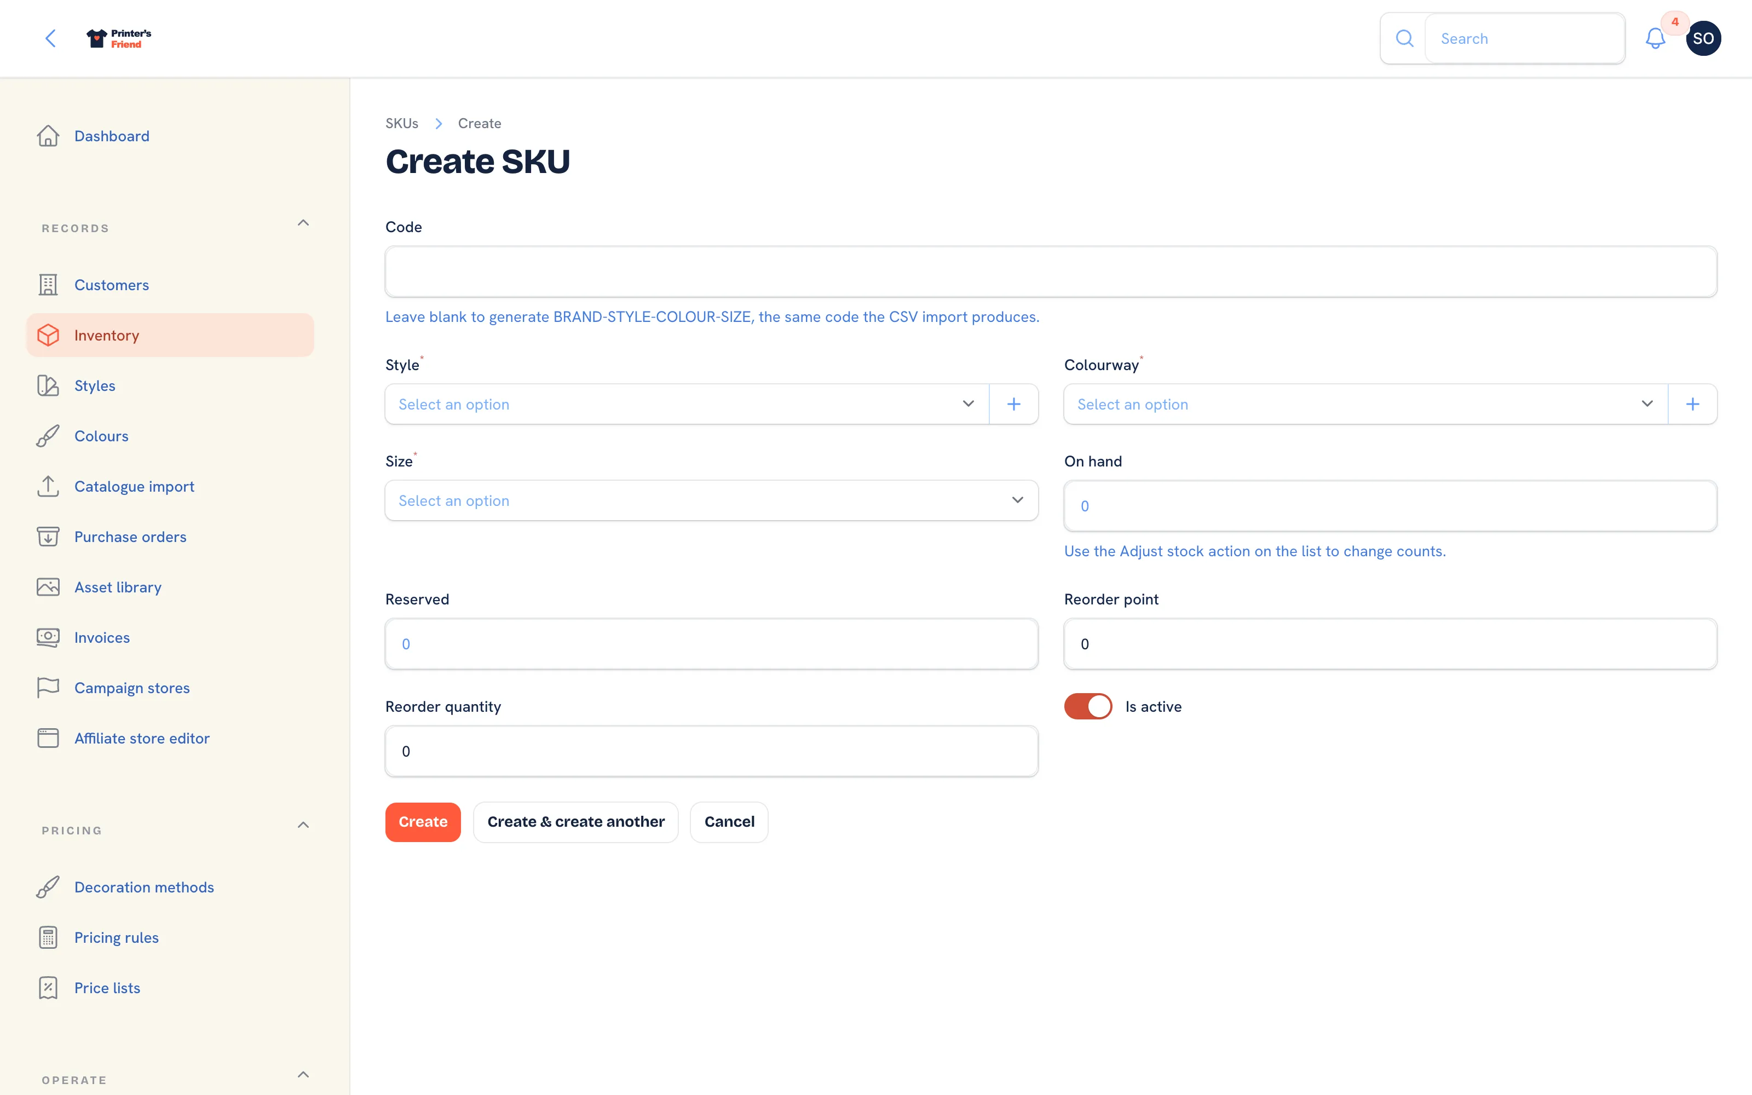1752x1095 pixels.
Task: Go to SKUs breadcrumb link
Action: [x=402, y=123]
